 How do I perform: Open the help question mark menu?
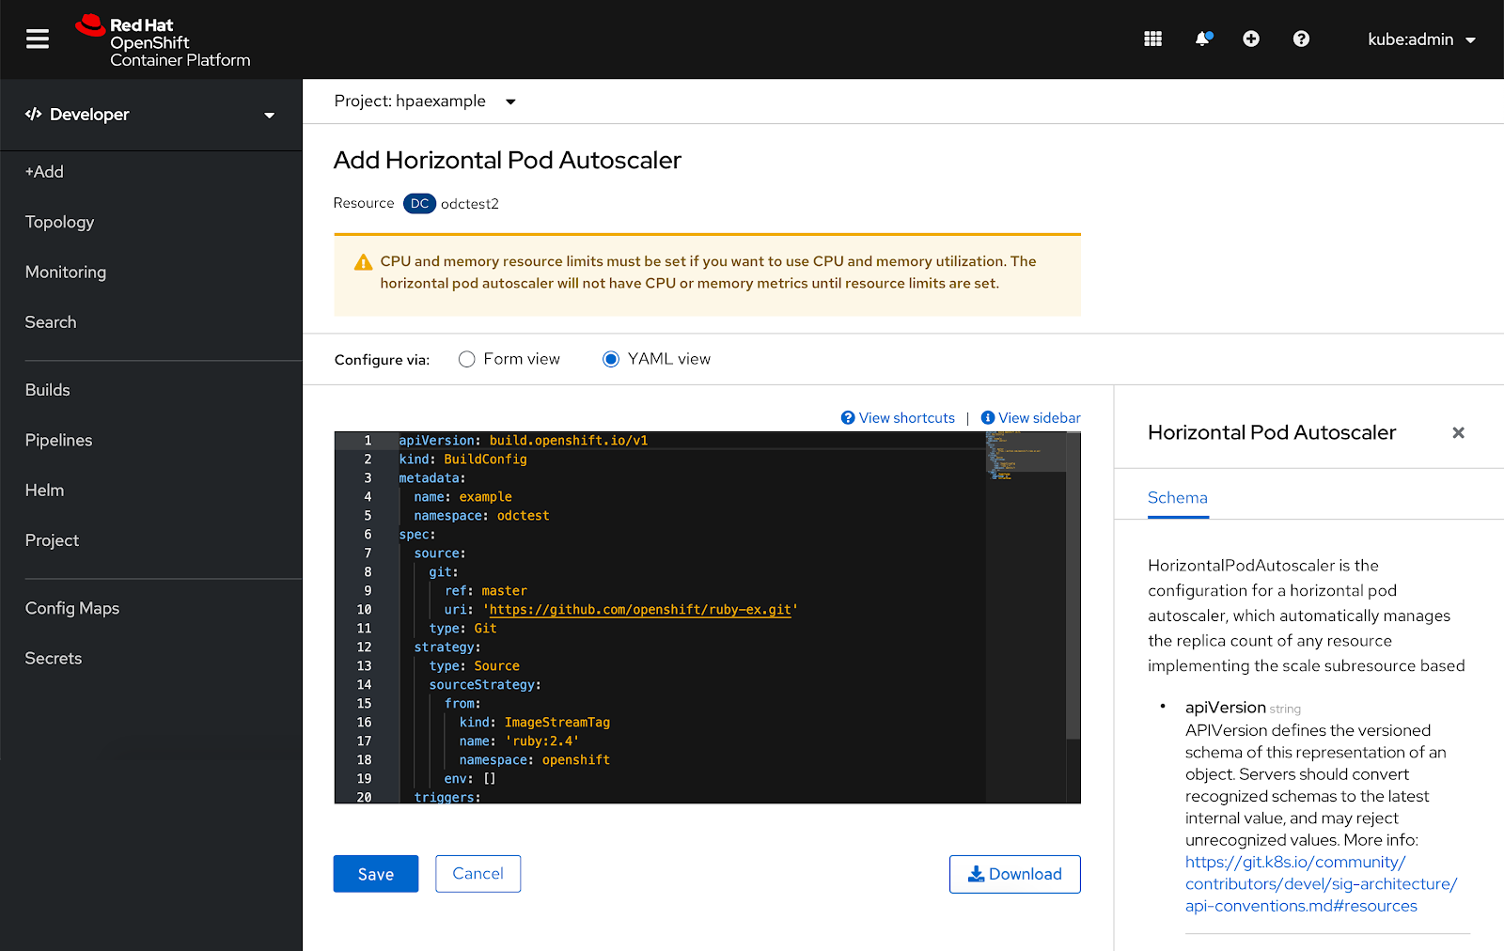[x=1301, y=39]
